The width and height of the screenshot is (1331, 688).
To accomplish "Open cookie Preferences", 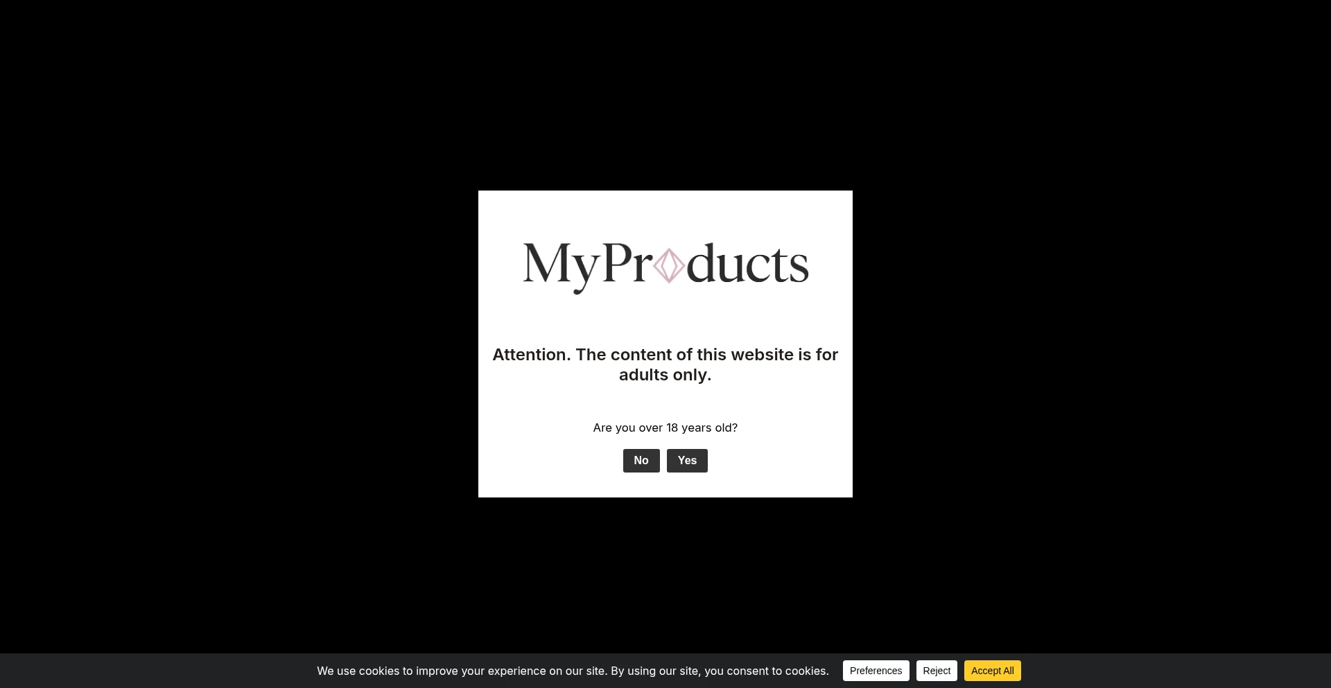I will point(876,671).
